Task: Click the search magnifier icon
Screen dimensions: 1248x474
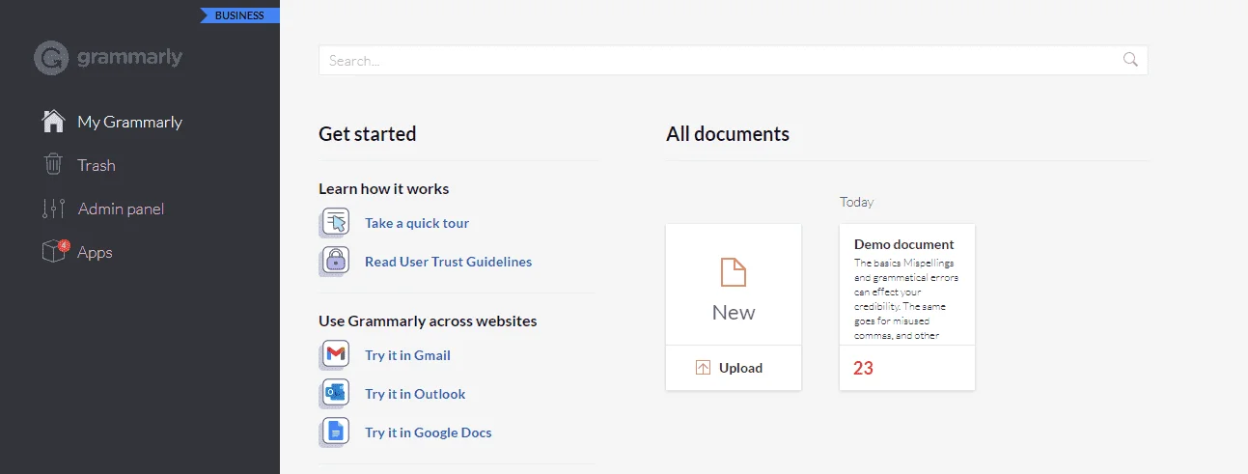Action: pyautogui.click(x=1130, y=60)
